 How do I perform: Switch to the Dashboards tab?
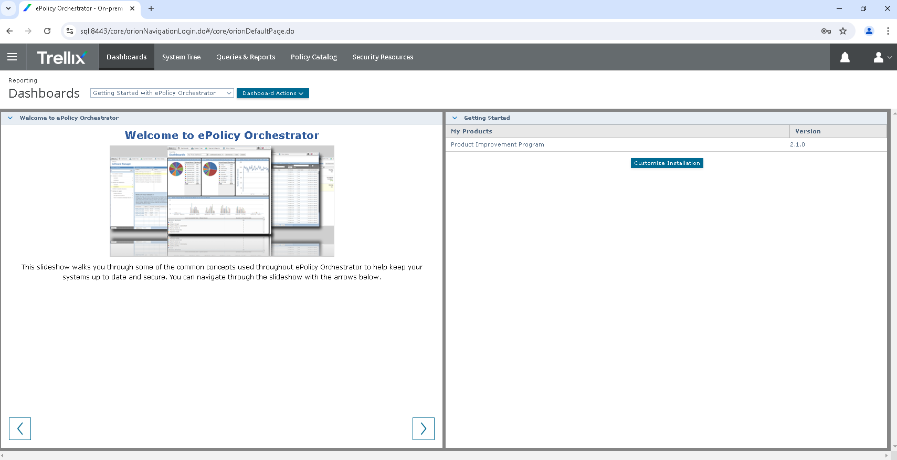coord(126,57)
